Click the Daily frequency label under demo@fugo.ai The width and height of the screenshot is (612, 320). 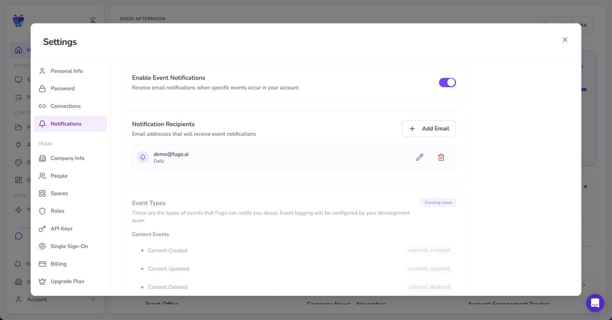pos(159,161)
